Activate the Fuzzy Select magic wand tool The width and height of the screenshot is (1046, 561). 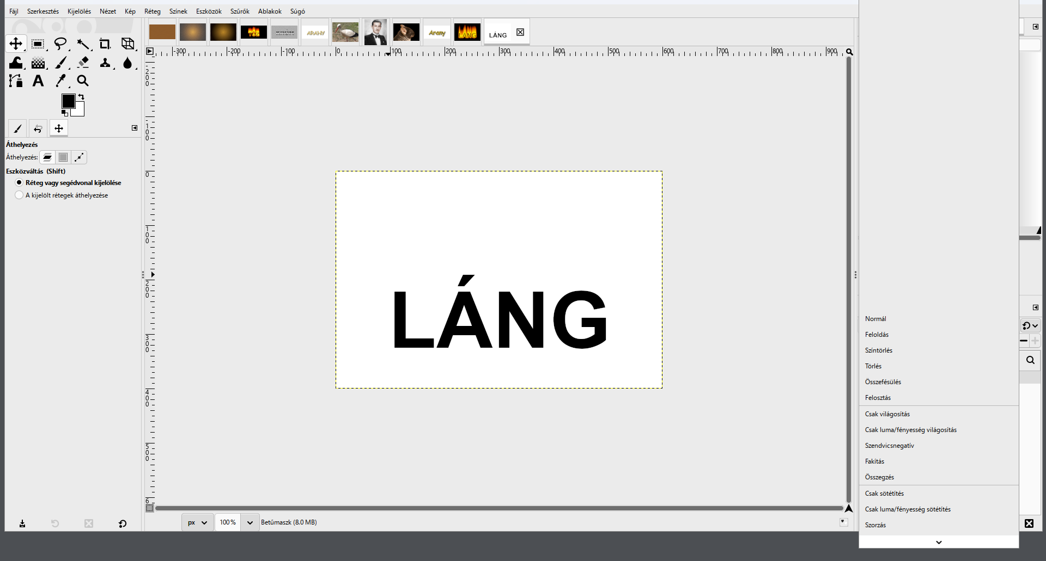pyautogui.click(x=83, y=44)
